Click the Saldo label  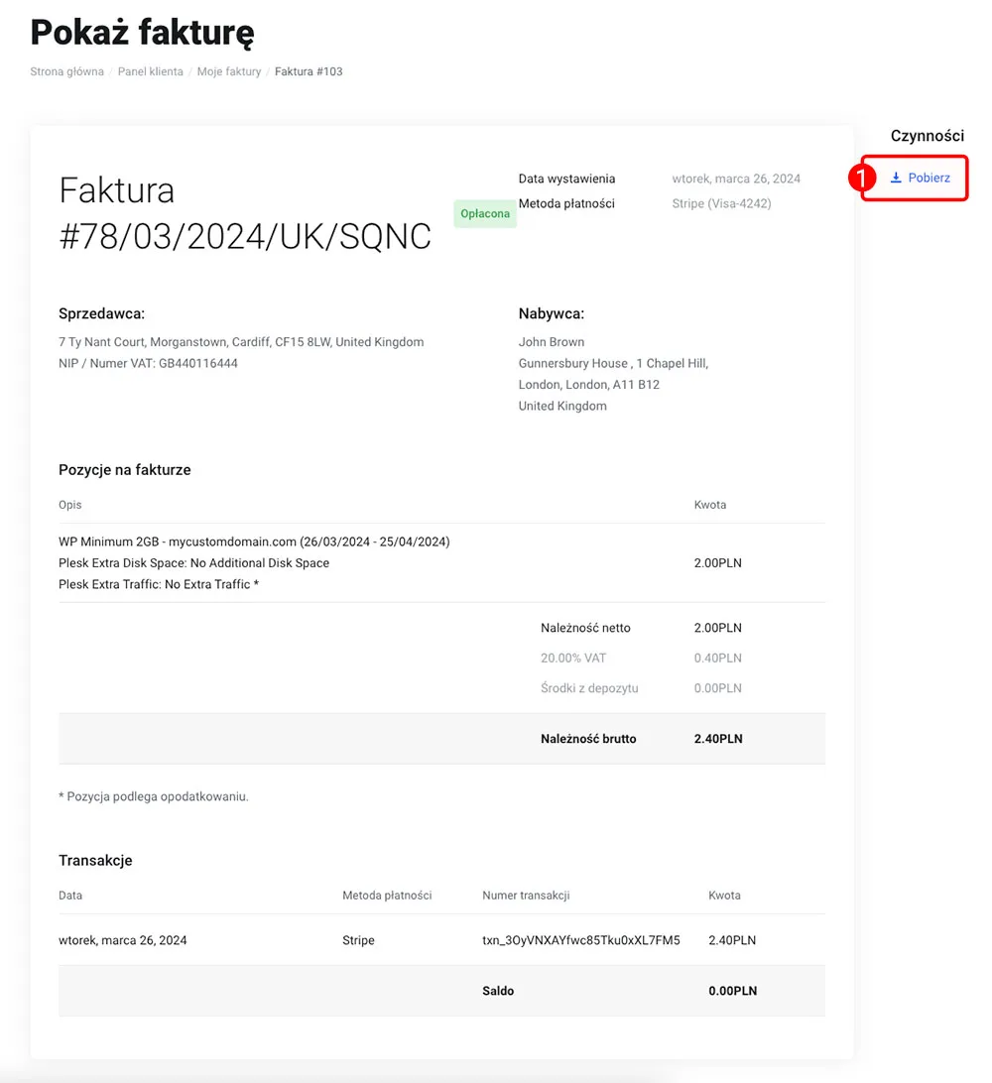point(498,991)
